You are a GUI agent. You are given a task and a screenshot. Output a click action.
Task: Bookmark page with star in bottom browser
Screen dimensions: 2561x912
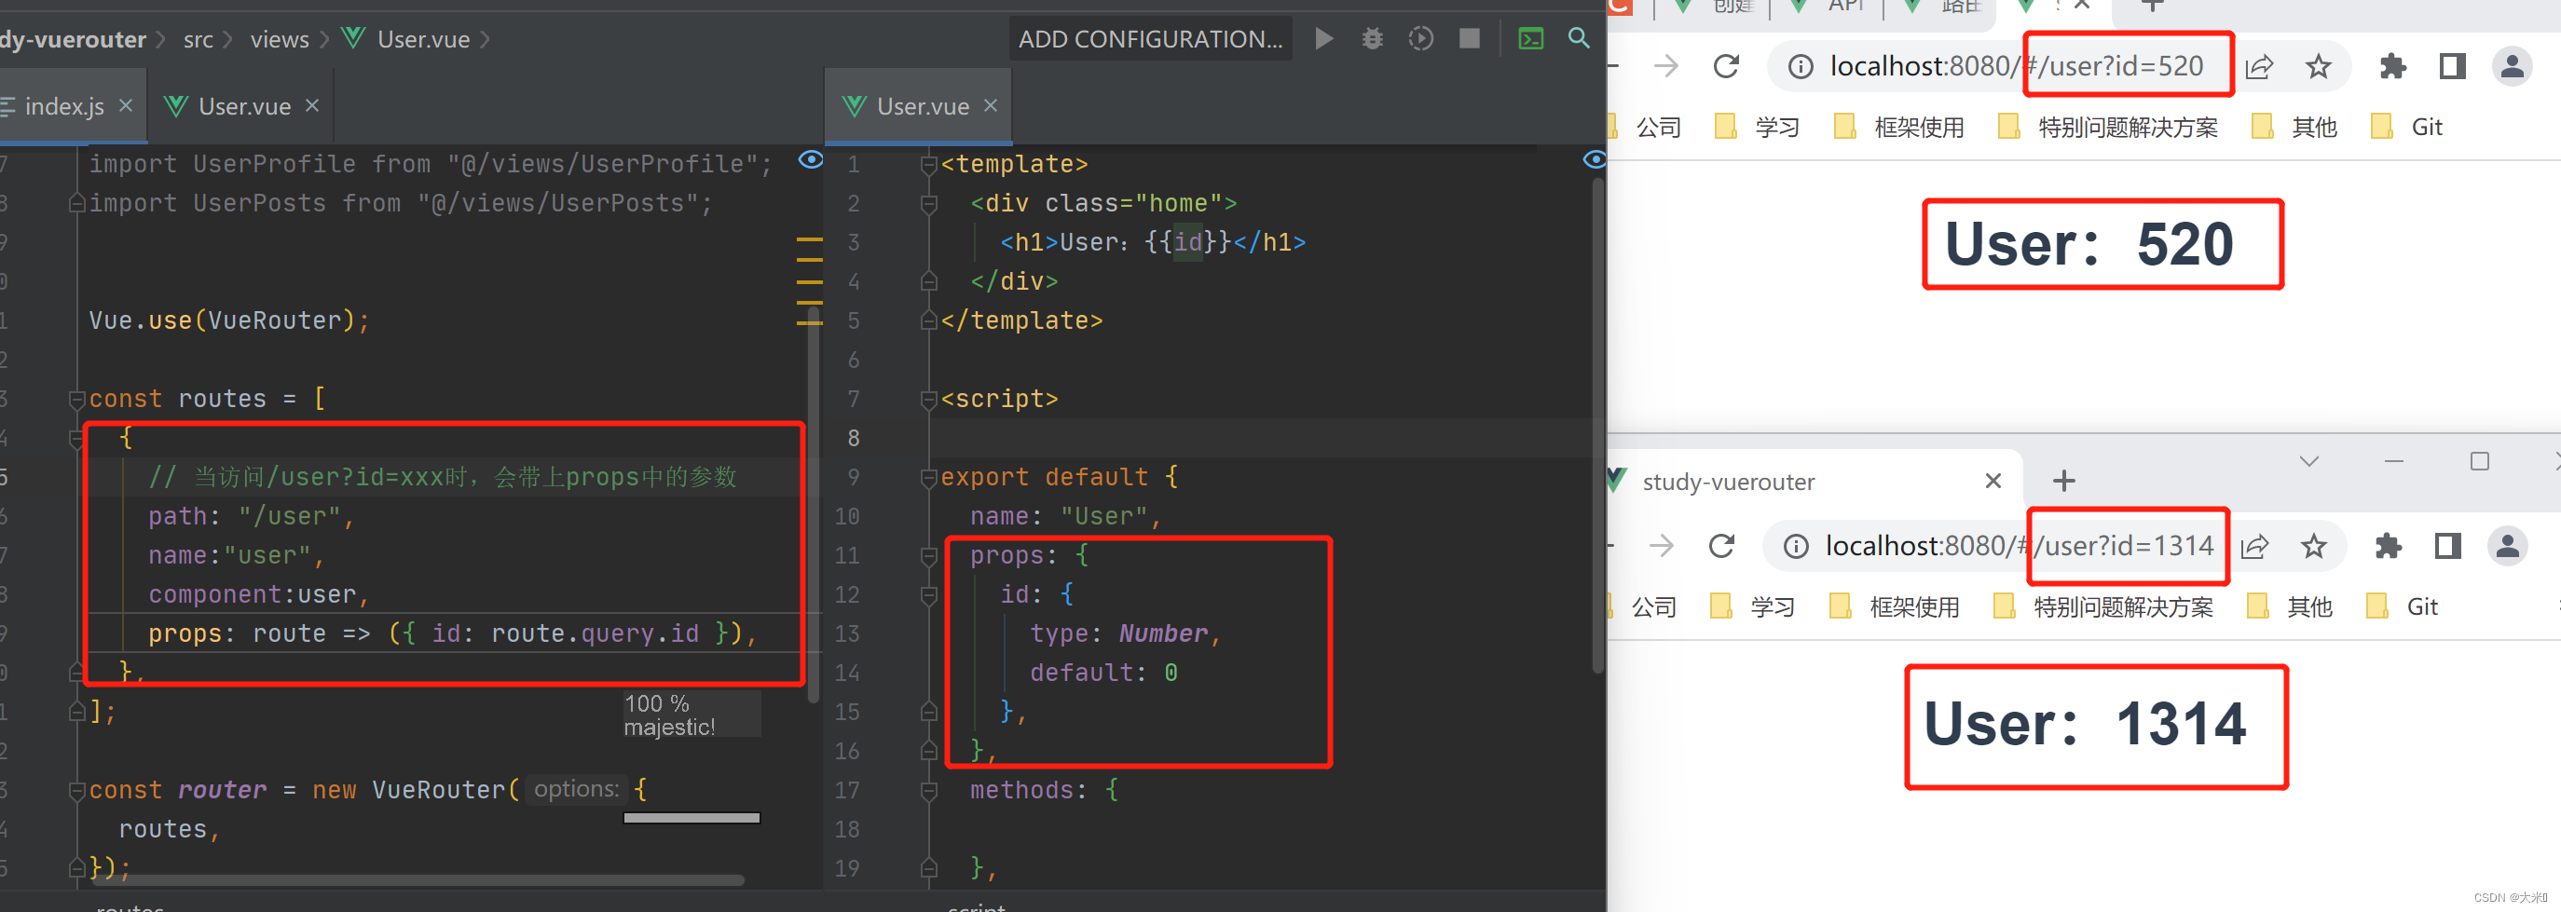pyautogui.click(x=2314, y=547)
